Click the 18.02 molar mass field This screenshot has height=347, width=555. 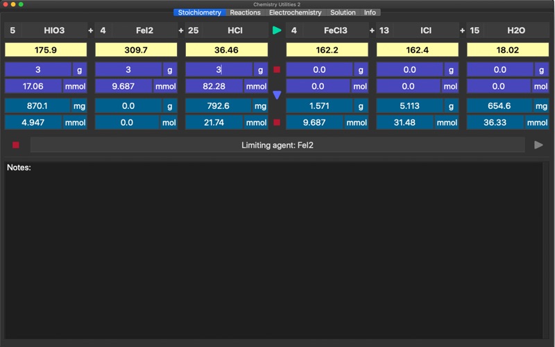coord(508,50)
